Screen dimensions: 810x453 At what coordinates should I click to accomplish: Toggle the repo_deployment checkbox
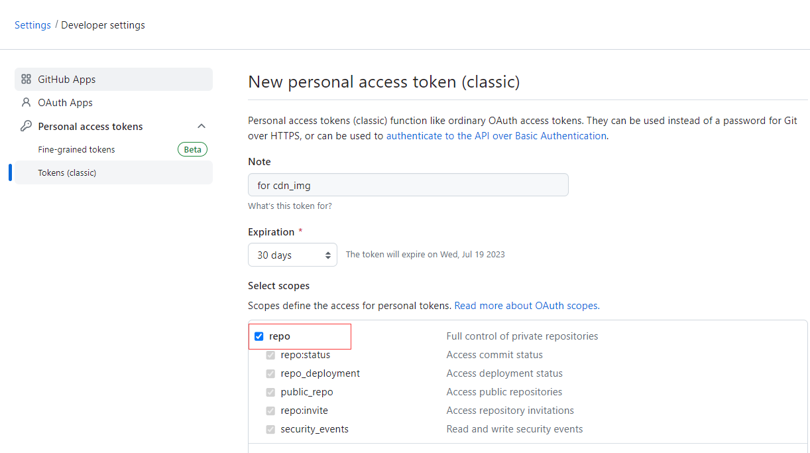270,373
